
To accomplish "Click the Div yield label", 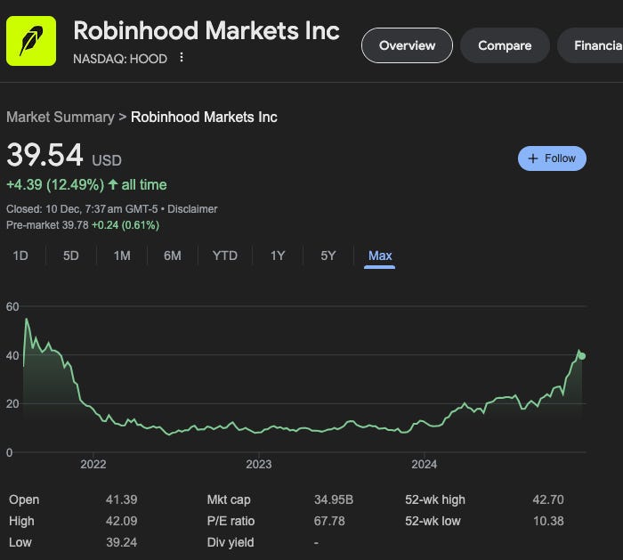I will click(231, 542).
